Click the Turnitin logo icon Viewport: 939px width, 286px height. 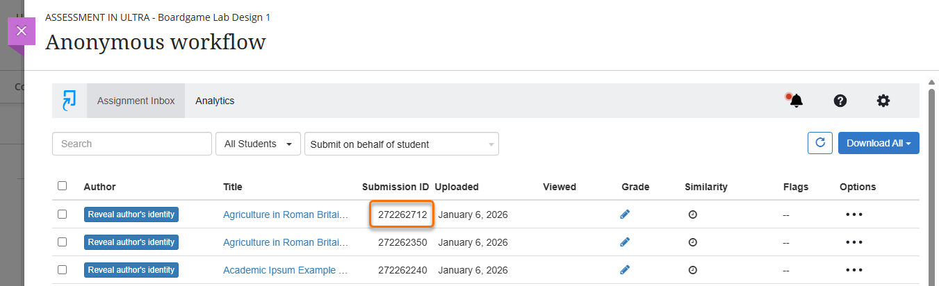[69, 101]
